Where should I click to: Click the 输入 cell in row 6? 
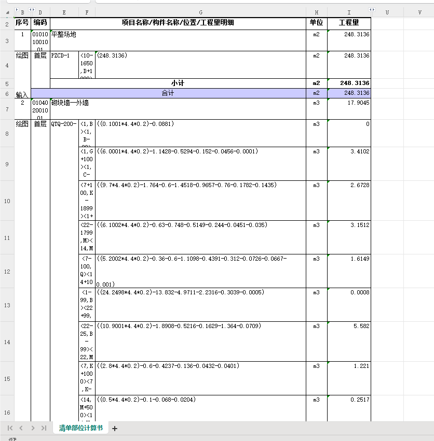pos(22,95)
